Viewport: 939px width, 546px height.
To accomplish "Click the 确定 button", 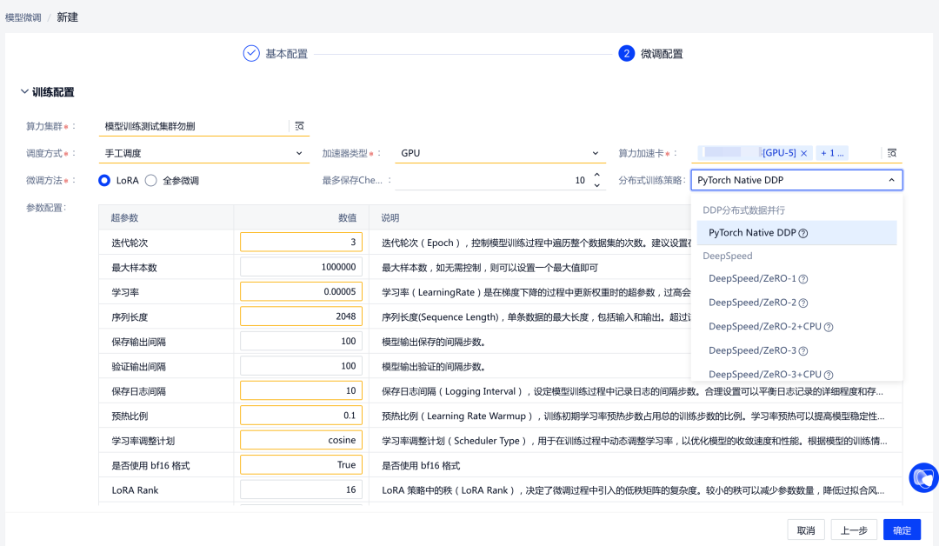I will (902, 530).
